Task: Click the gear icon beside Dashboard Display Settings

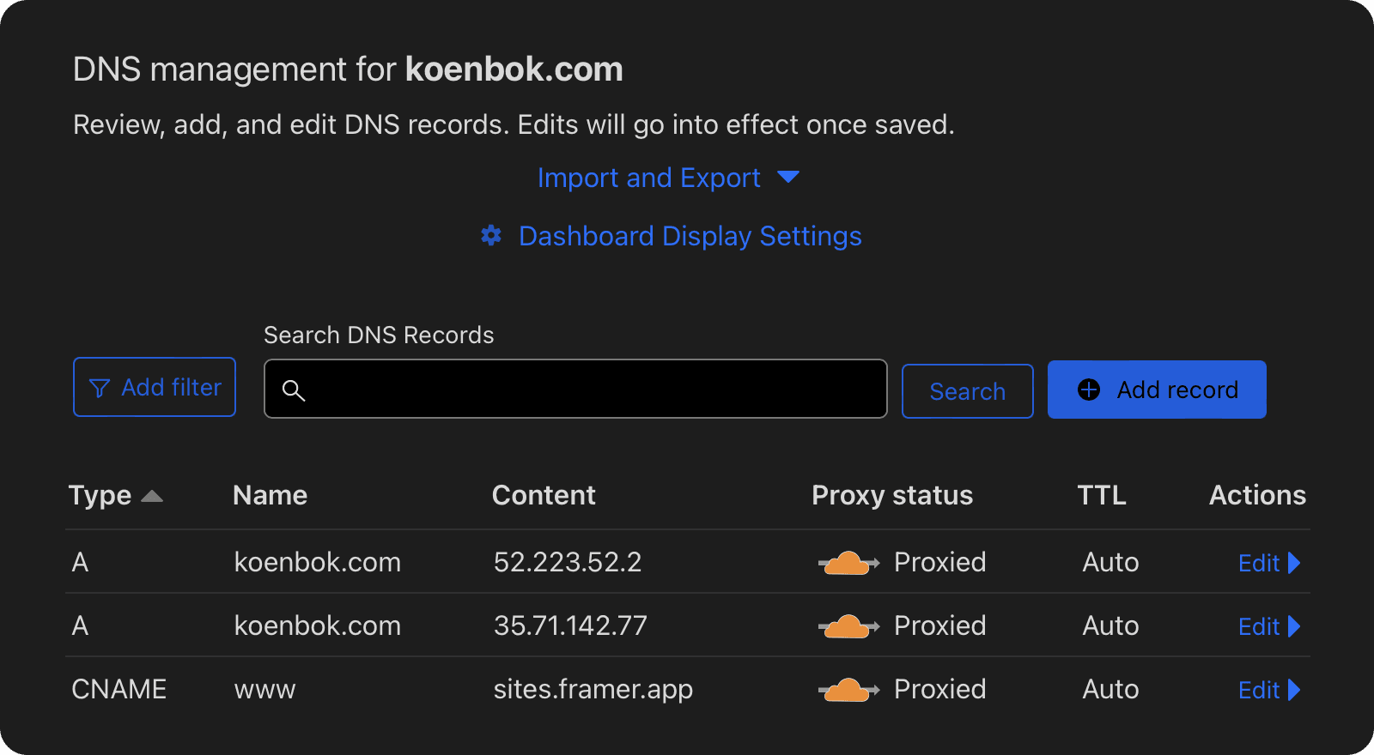Action: pyautogui.click(x=491, y=236)
